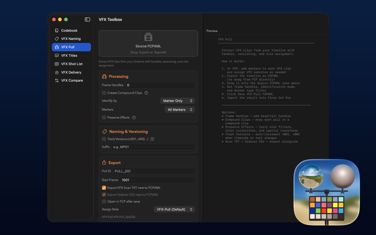Open VFX Compare
376x235 pixels.
point(71,80)
